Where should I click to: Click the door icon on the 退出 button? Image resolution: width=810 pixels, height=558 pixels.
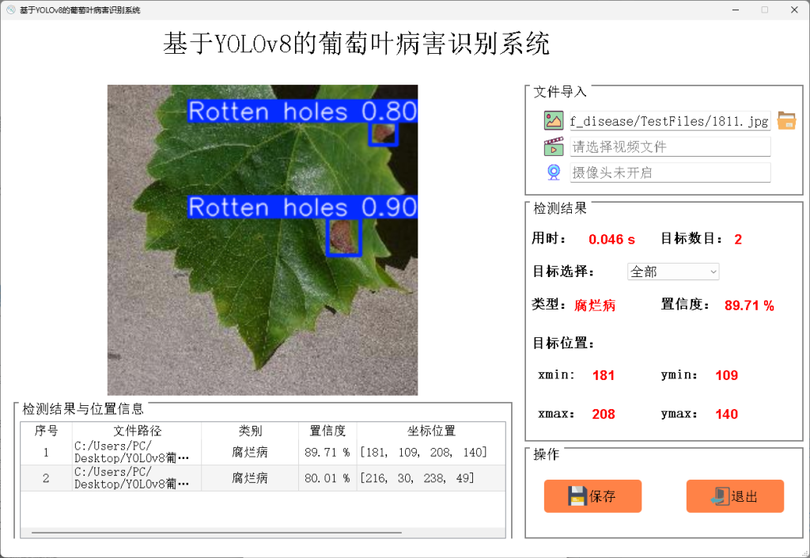click(722, 496)
